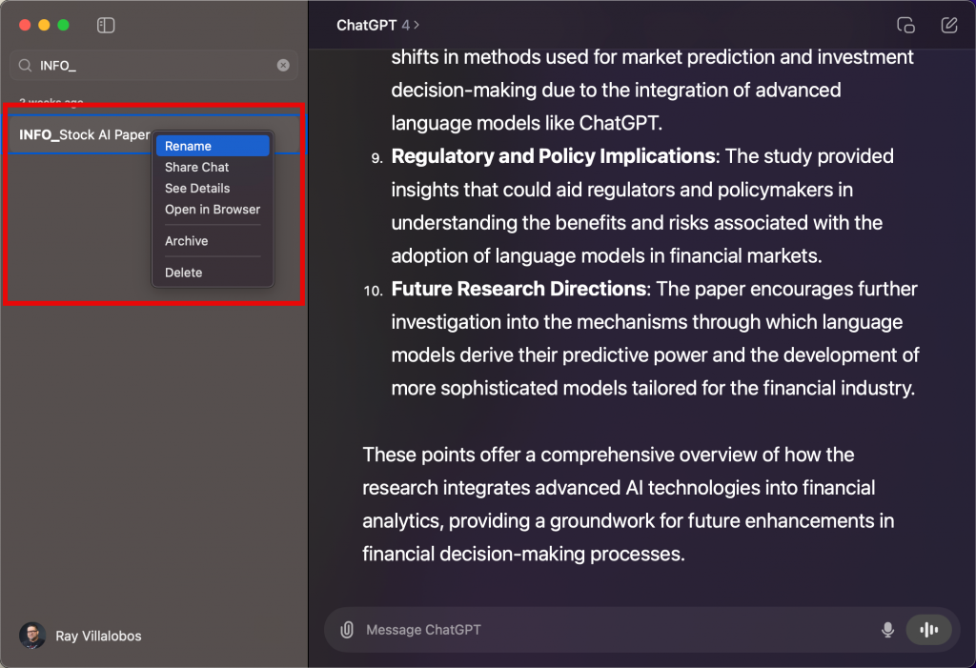This screenshot has height=668, width=976.
Task: Click the Message ChatGPT input field
Action: tap(610, 630)
